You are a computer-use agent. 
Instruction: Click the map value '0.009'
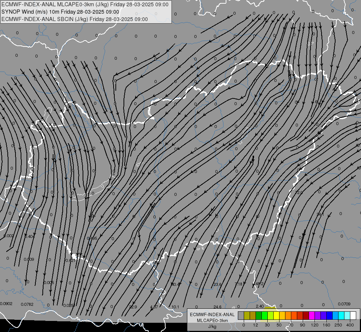pyautogui.click(x=29, y=259)
